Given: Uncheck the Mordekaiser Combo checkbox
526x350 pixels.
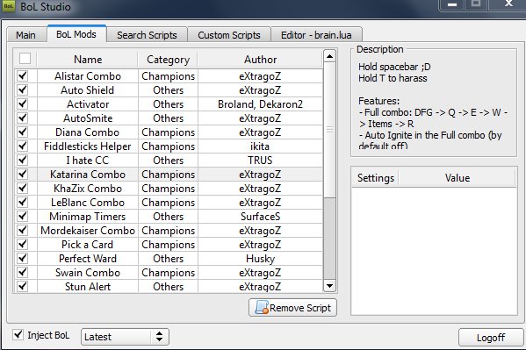Looking at the screenshot, I should pyautogui.click(x=23, y=231).
